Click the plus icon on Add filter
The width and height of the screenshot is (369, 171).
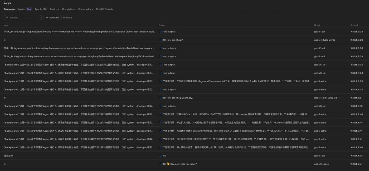[47, 18]
